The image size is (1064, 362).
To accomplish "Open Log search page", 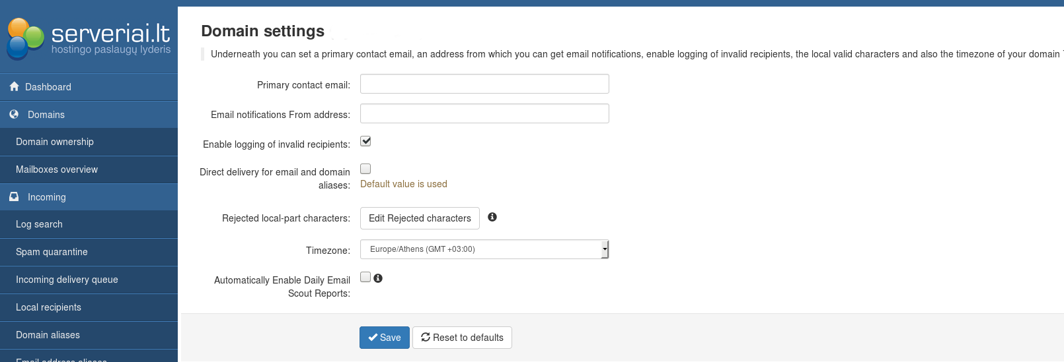I will [x=39, y=224].
